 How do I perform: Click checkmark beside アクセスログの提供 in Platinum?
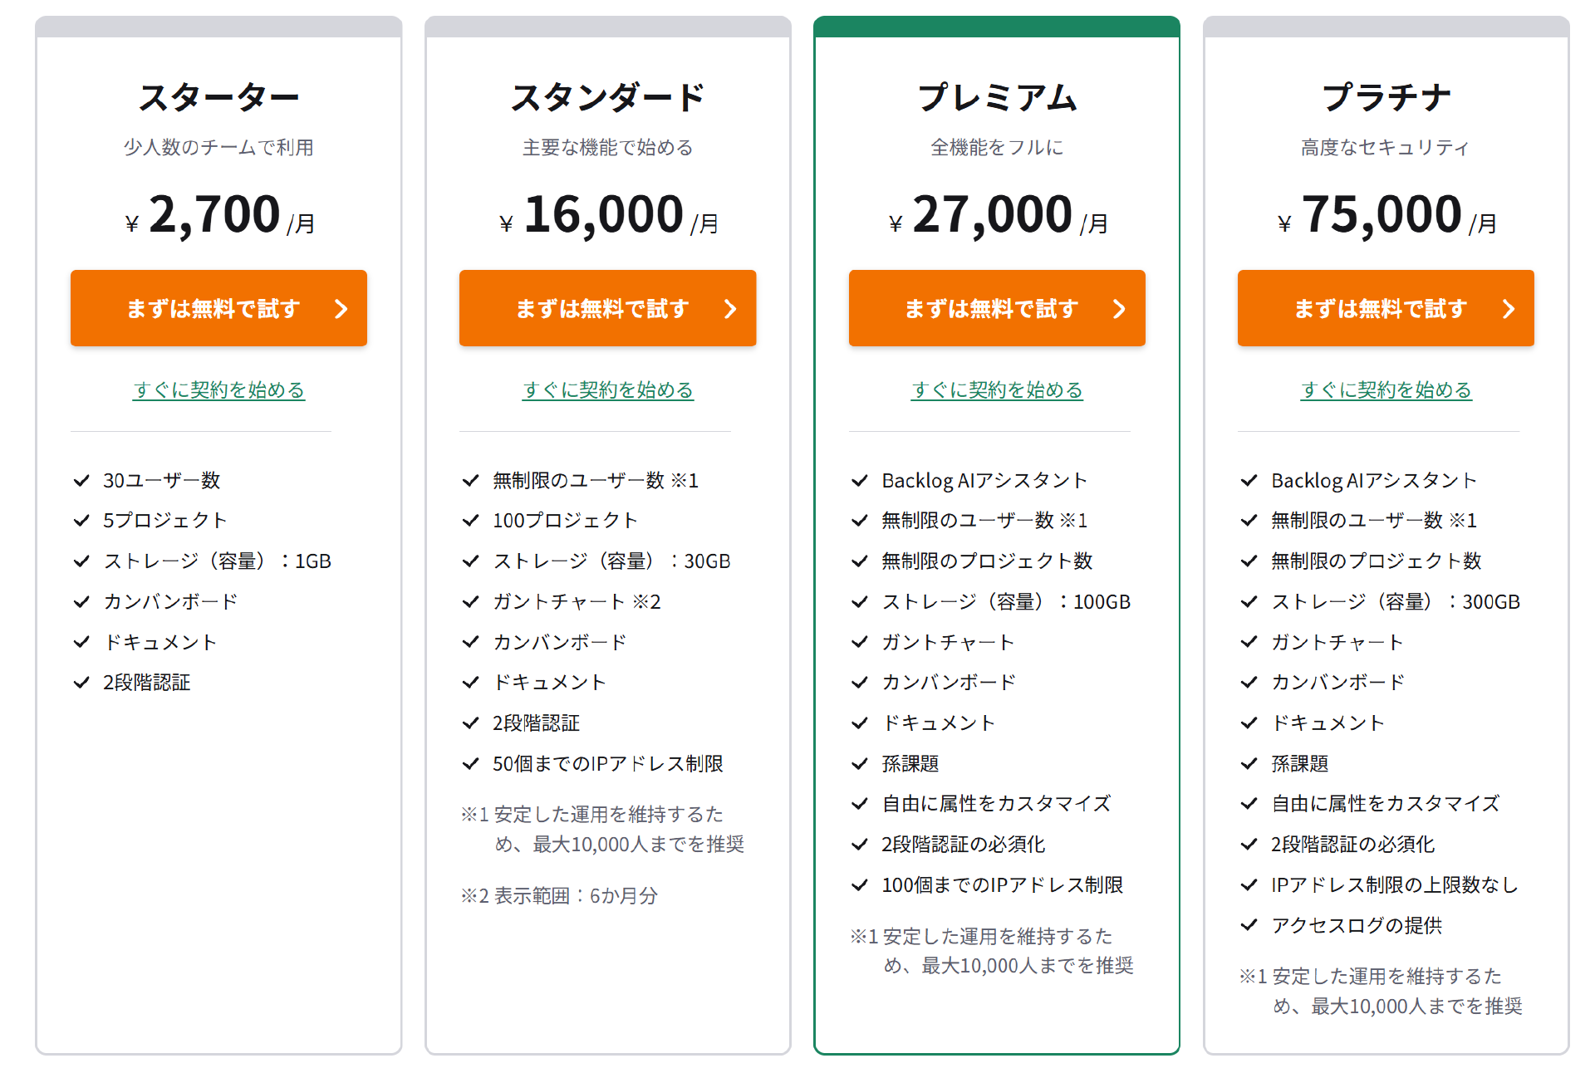coord(1249,924)
